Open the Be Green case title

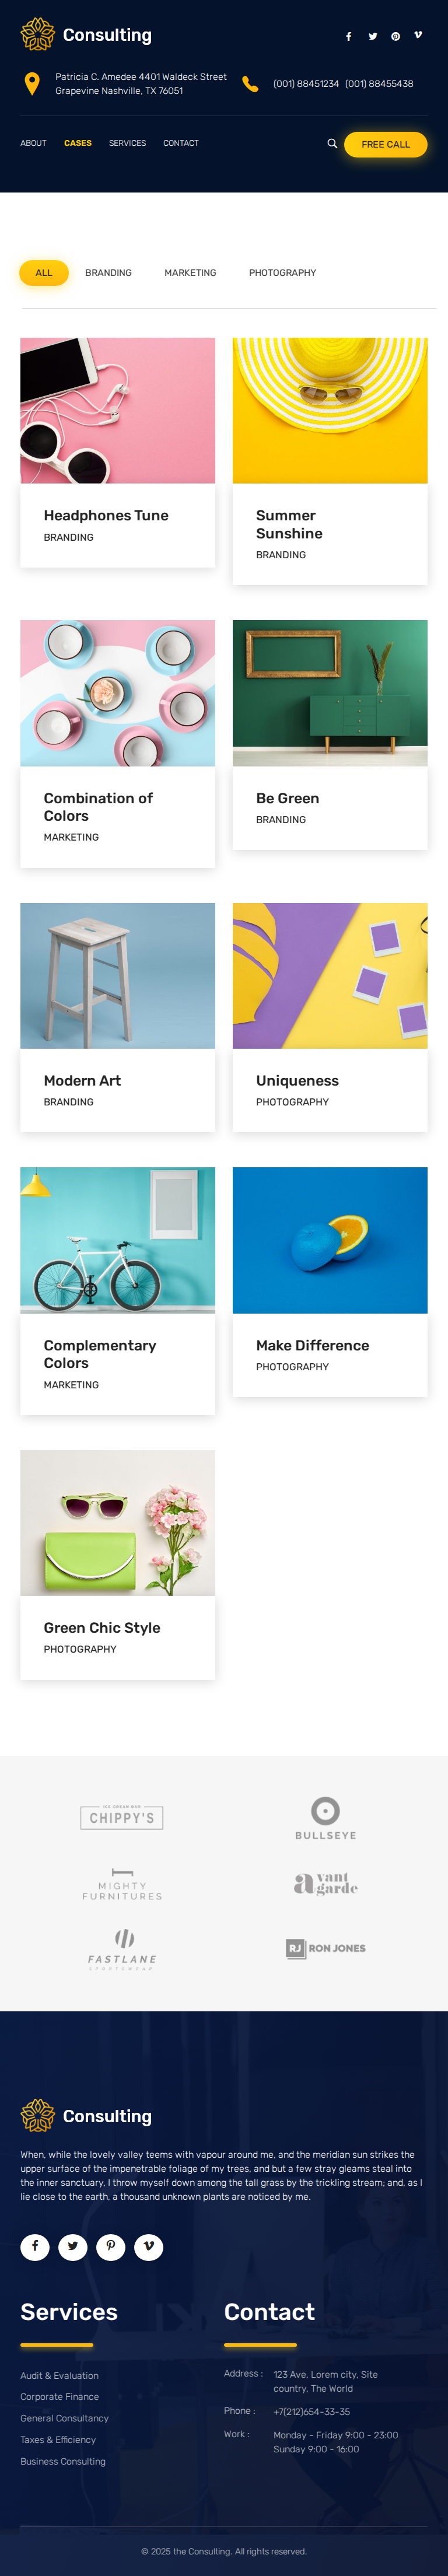tap(287, 798)
